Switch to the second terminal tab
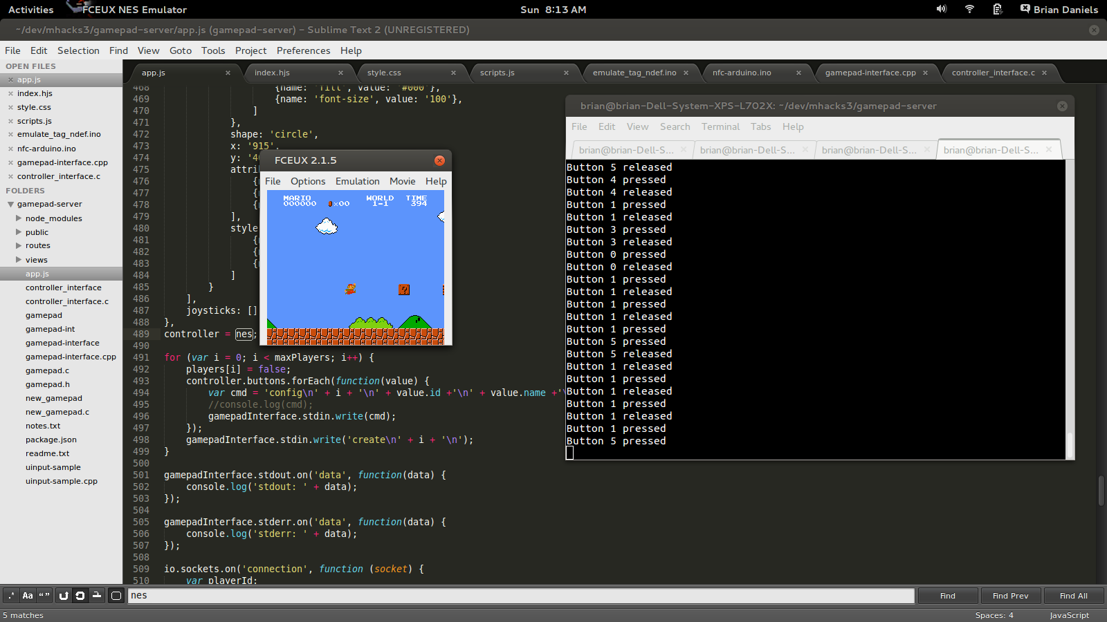Viewport: 1107px width, 622px height. point(753,150)
